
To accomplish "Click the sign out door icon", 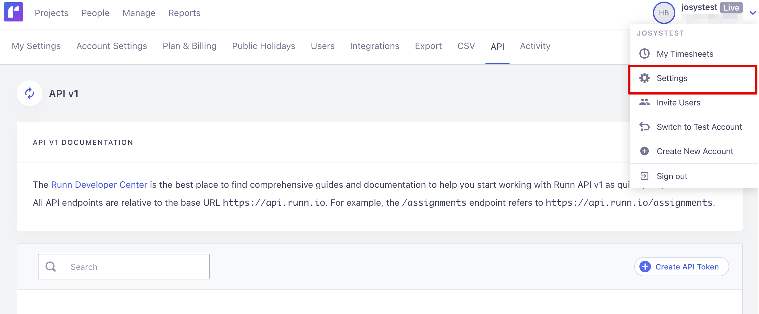I will tap(644, 176).
